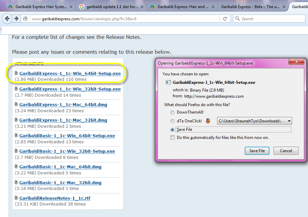Screen dimensions: 308x217
Task: Select the Save File radio option
Action: pyautogui.click(x=172, y=129)
